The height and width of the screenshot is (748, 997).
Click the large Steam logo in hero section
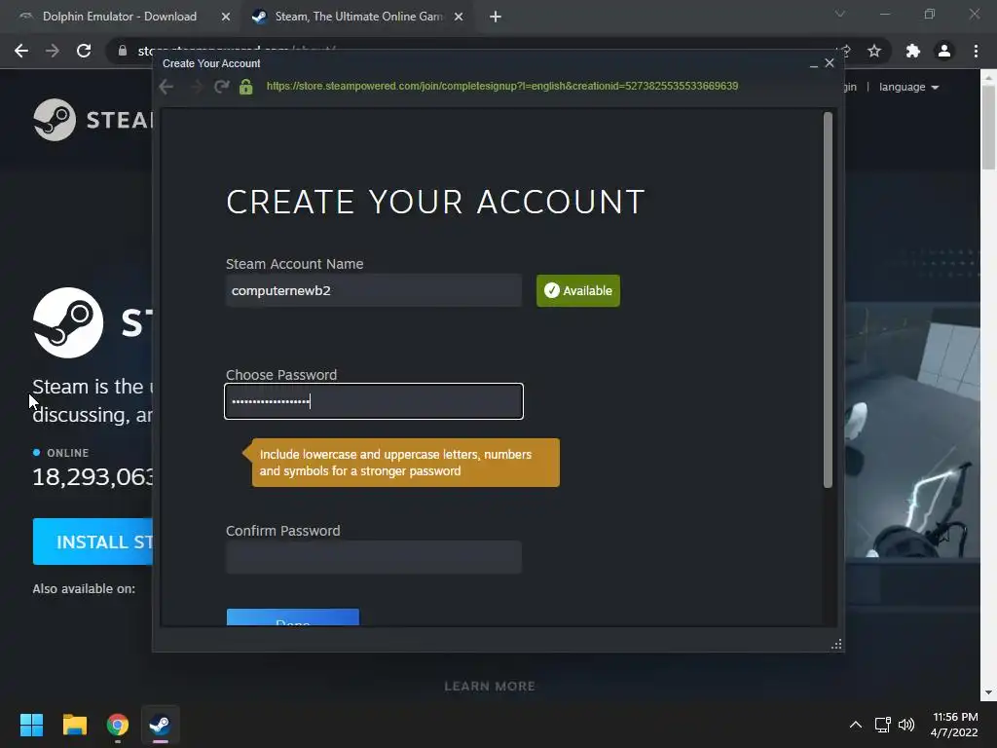coord(68,322)
